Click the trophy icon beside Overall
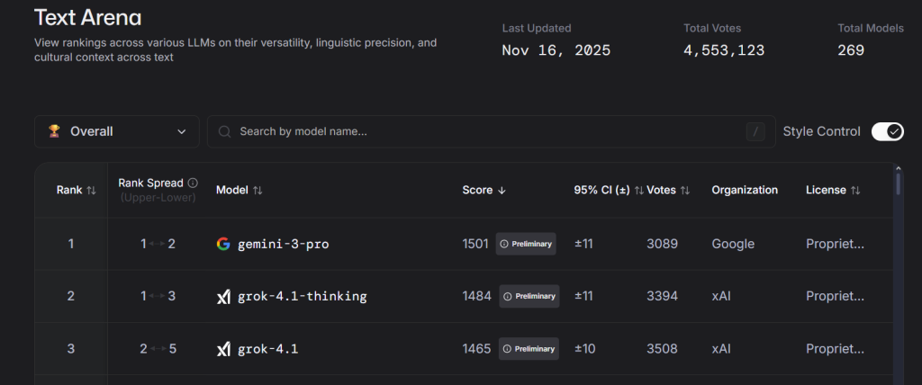This screenshot has width=922, height=385. 54,131
